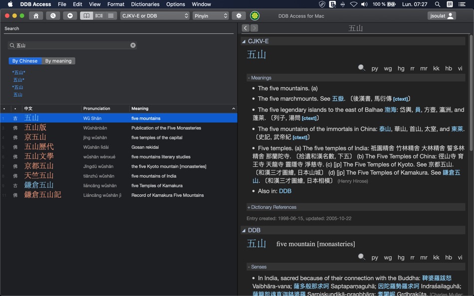The image size is (474, 296).
Task: Click the magnifier icon in the search field
Action: point(12,45)
